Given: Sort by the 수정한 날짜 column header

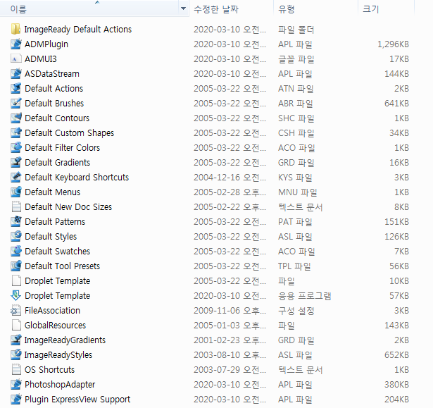Looking at the screenshot, I should click(231, 8).
